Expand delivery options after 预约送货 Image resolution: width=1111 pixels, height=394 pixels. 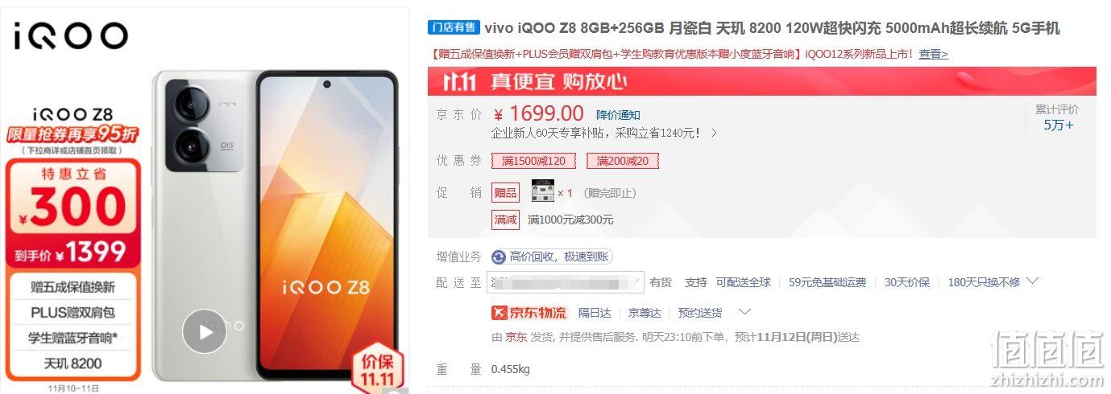[x=744, y=312]
